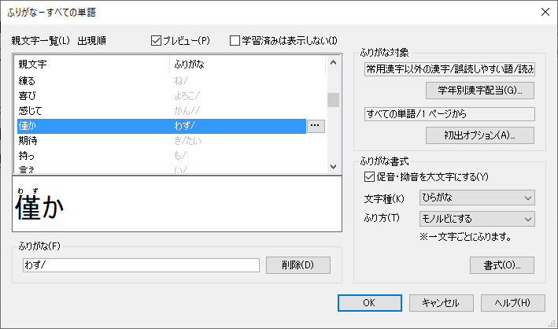Click the キャンセル button
This screenshot has height=329, width=558.
[441, 302]
